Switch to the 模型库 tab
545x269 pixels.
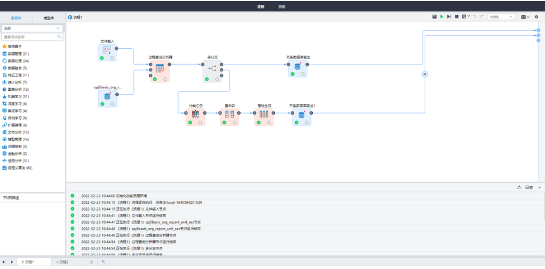click(49, 18)
